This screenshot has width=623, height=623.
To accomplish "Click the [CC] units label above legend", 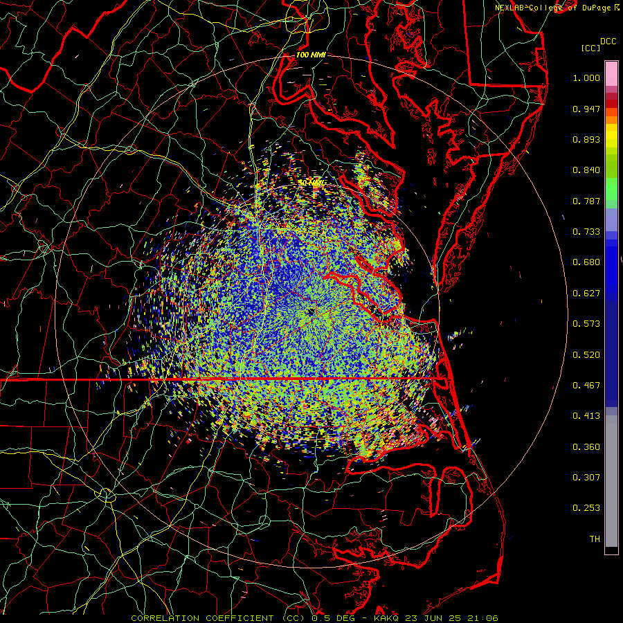I will click(x=590, y=48).
